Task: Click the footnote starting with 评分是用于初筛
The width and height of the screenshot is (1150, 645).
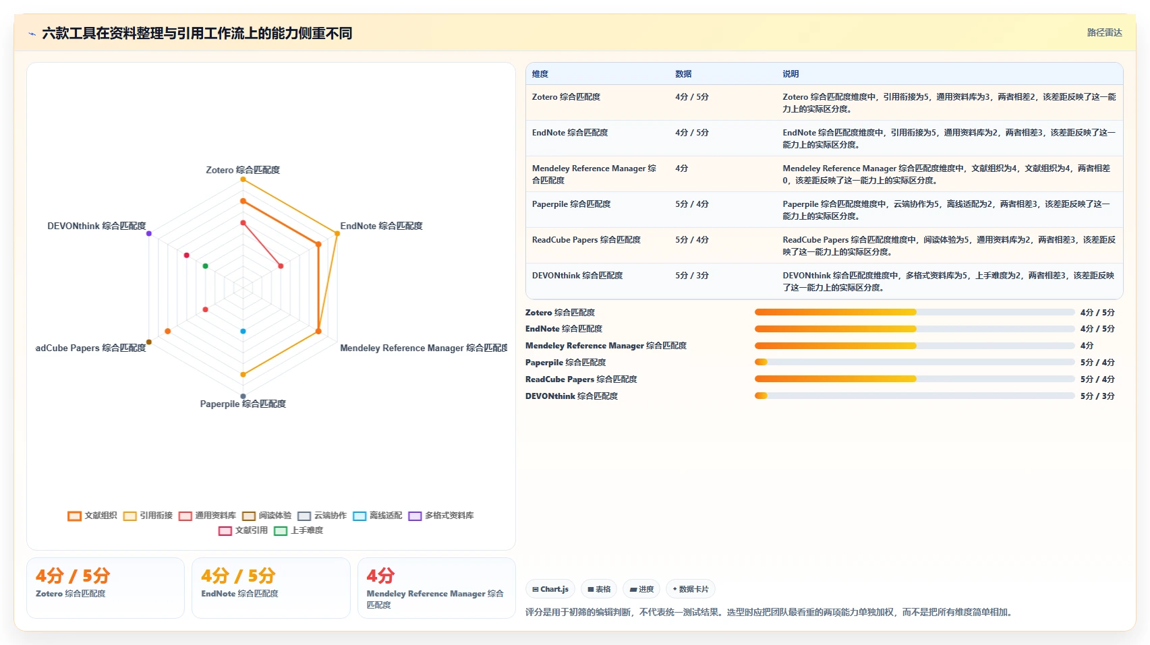Action: 770,612
